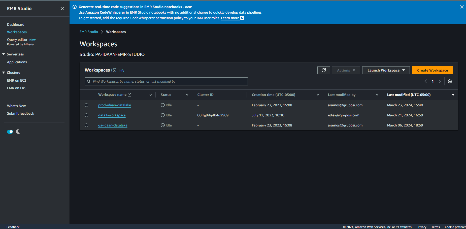Go to next page of workspaces
466x229 pixels.
[440, 81]
